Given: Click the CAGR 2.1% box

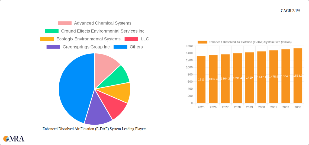Looking at the screenshot, I should [x=291, y=11].
